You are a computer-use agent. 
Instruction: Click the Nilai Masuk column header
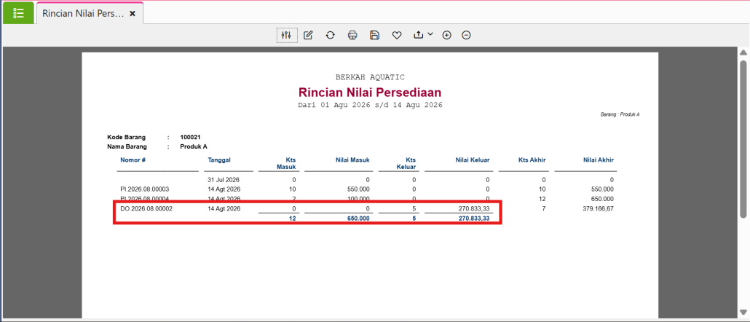point(352,160)
